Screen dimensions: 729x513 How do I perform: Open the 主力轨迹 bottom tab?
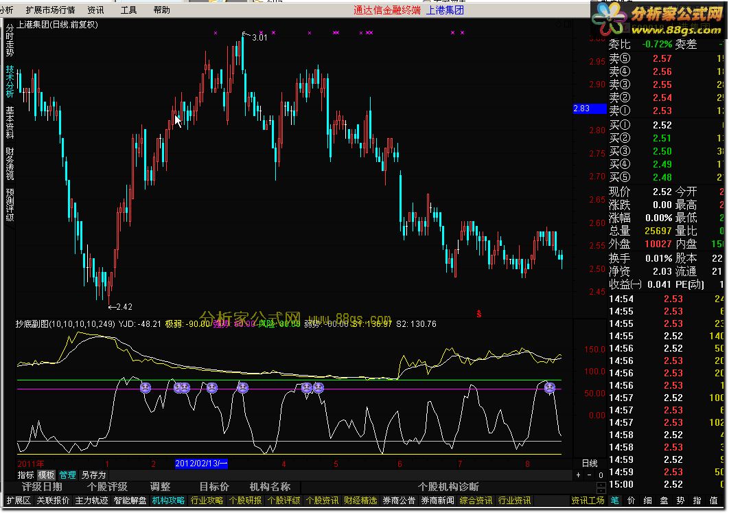tap(91, 501)
